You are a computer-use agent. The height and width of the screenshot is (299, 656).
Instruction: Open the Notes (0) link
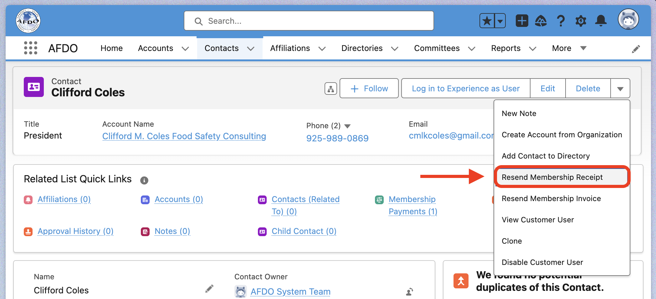(x=172, y=231)
